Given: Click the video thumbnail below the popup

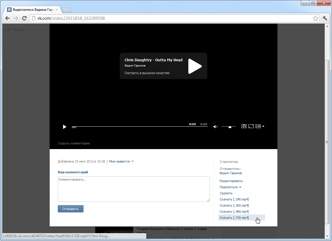Looking at the screenshot, I should pos(114,230).
